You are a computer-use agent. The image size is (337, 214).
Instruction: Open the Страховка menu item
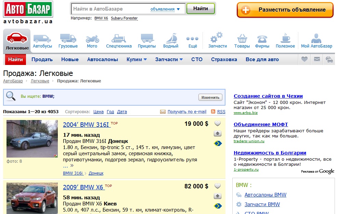(x=224, y=59)
